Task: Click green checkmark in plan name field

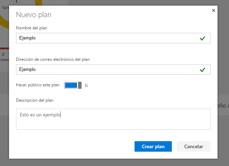Action: (203, 38)
